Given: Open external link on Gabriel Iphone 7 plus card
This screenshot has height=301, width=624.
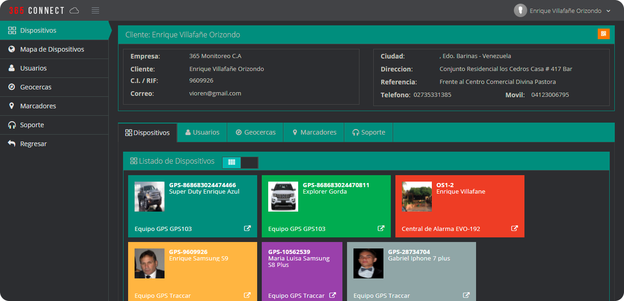Looking at the screenshot, I should [466, 295].
